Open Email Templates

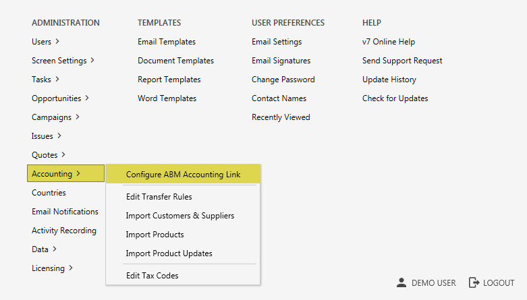[x=167, y=42]
